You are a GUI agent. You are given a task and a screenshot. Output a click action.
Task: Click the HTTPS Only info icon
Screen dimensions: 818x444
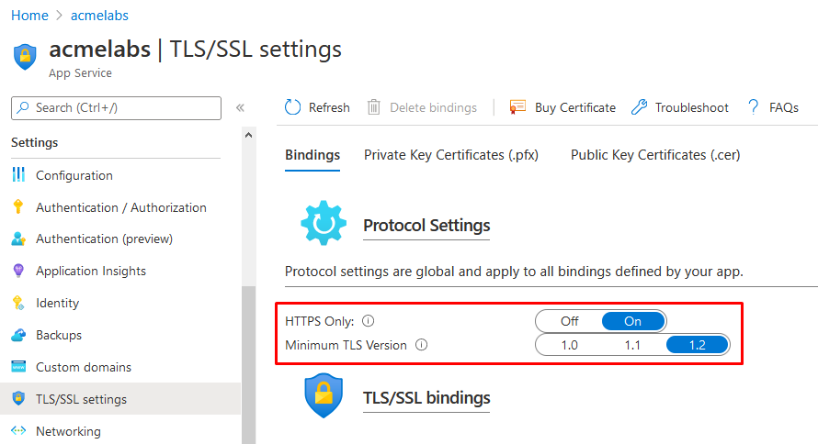[x=369, y=321]
